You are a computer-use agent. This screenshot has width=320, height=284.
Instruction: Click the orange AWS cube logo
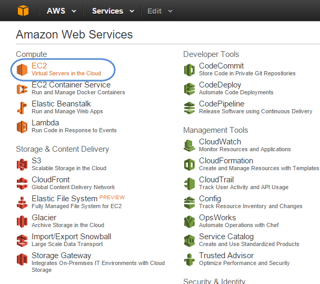coord(23,11)
